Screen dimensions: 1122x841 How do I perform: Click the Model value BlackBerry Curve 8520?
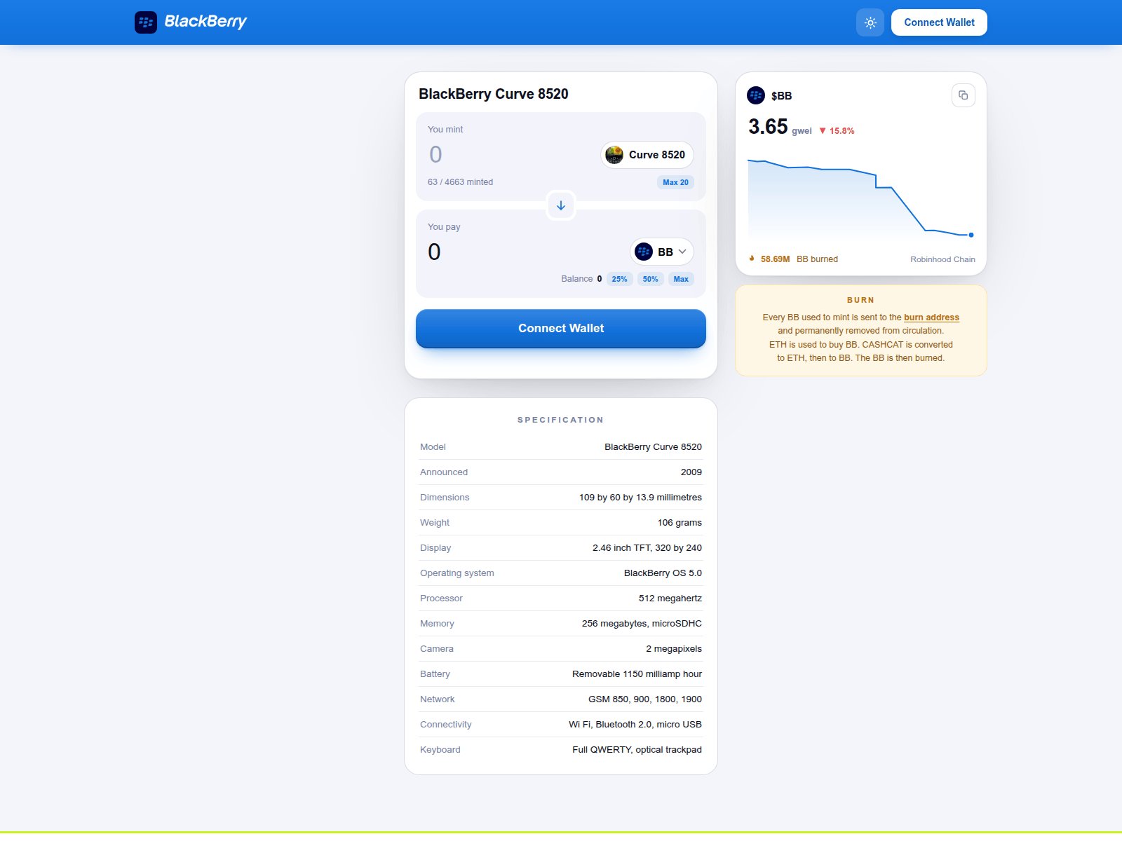click(x=653, y=447)
